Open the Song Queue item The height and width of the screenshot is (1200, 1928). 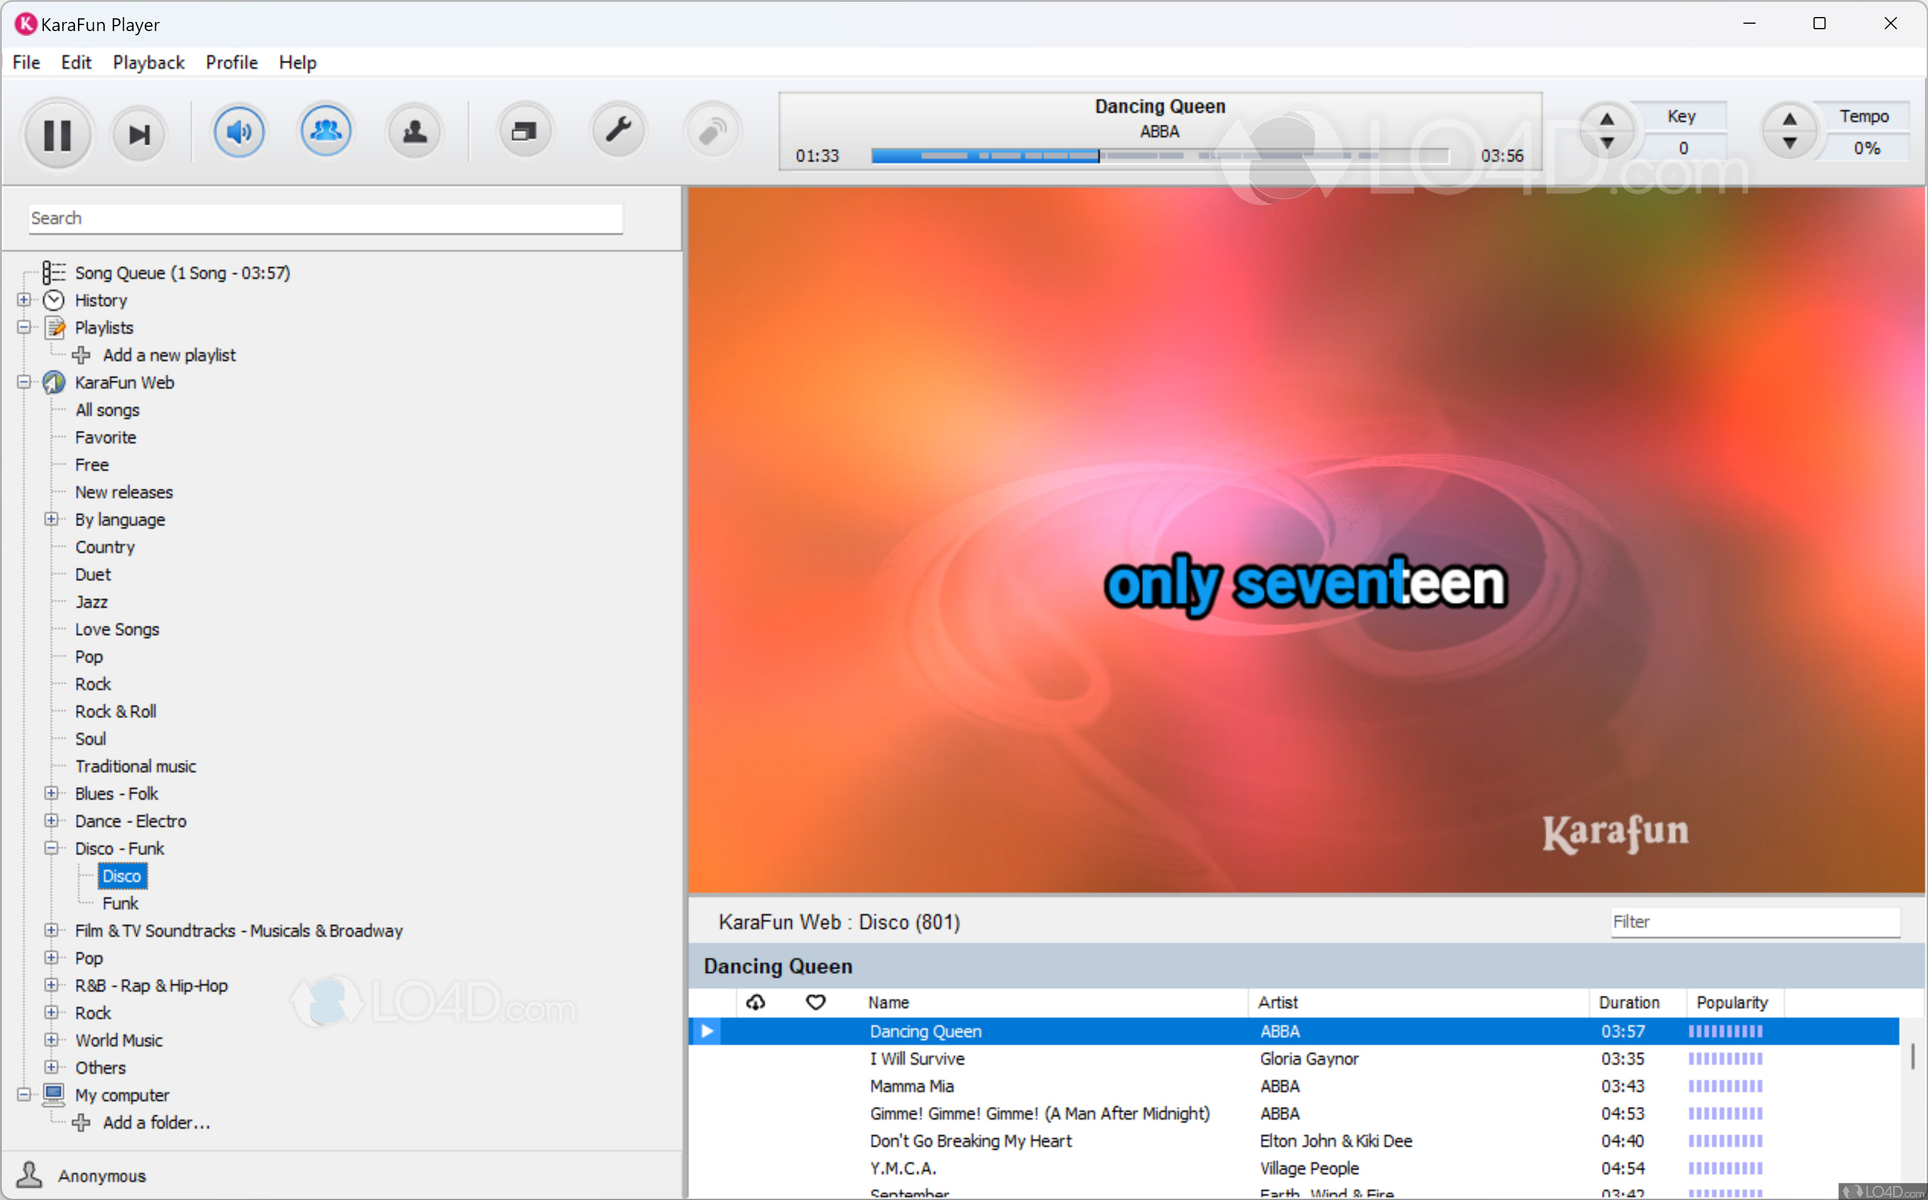[x=183, y=273]
